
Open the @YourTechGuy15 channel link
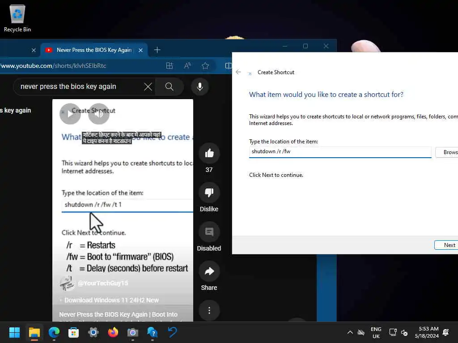pyautogui.click(x=103, y=283)
